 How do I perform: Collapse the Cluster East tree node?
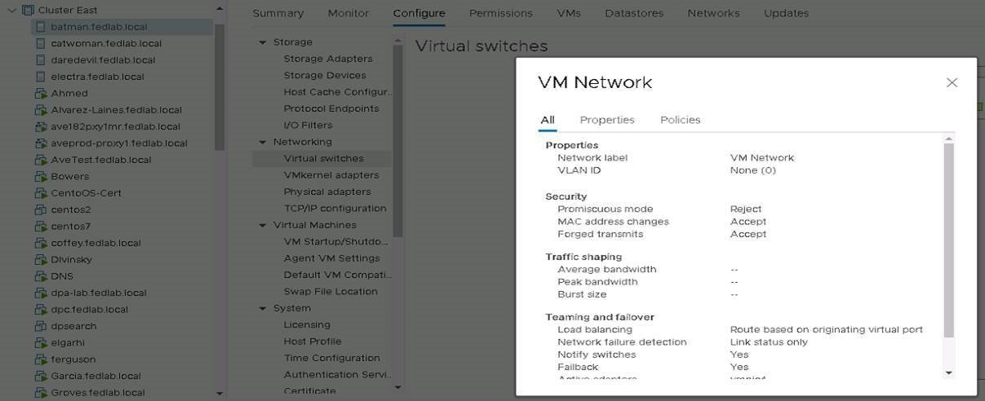coord(11,10)
